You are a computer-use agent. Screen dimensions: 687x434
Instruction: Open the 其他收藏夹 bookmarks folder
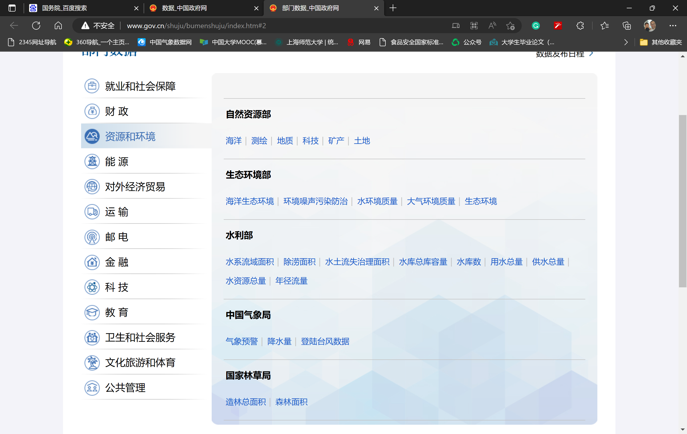click(x=661, y=42)
